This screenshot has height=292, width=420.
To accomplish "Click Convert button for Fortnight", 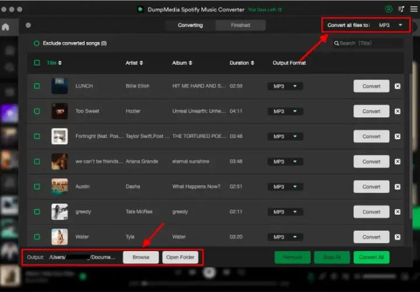I will click(371, 137).
